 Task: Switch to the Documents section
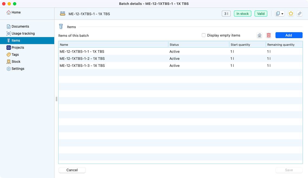(20, 27)
